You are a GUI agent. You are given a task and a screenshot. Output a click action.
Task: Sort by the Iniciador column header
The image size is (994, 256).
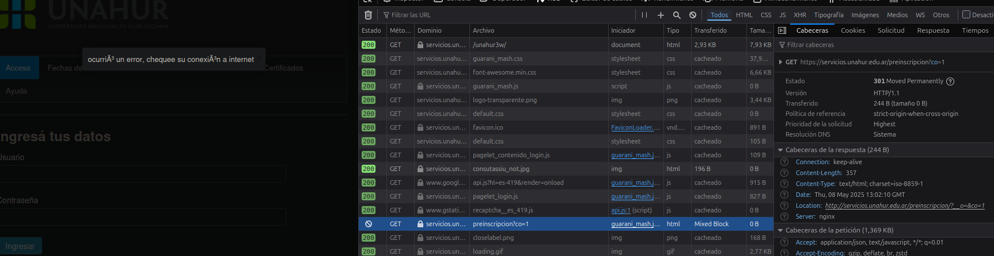(636, 30)
